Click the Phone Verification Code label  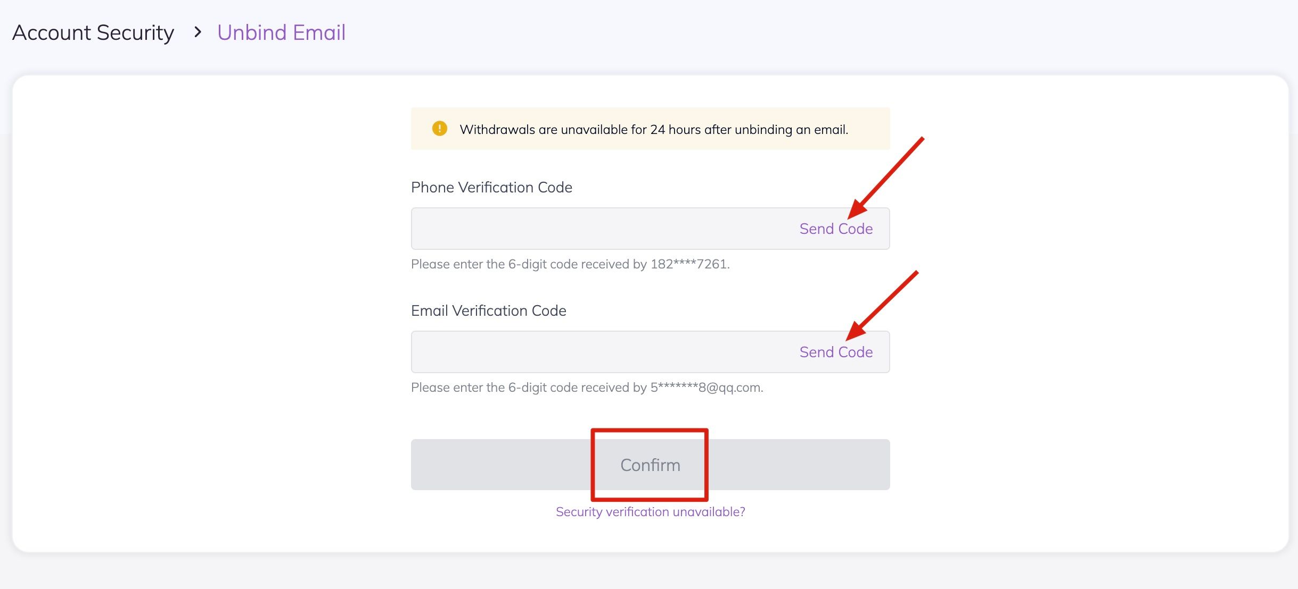coord(491,187)
